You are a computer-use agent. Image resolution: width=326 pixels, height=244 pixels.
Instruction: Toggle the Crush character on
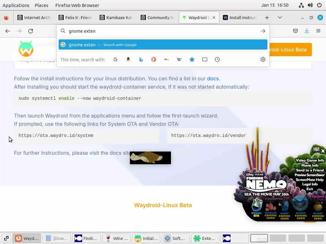coord(256,207)
